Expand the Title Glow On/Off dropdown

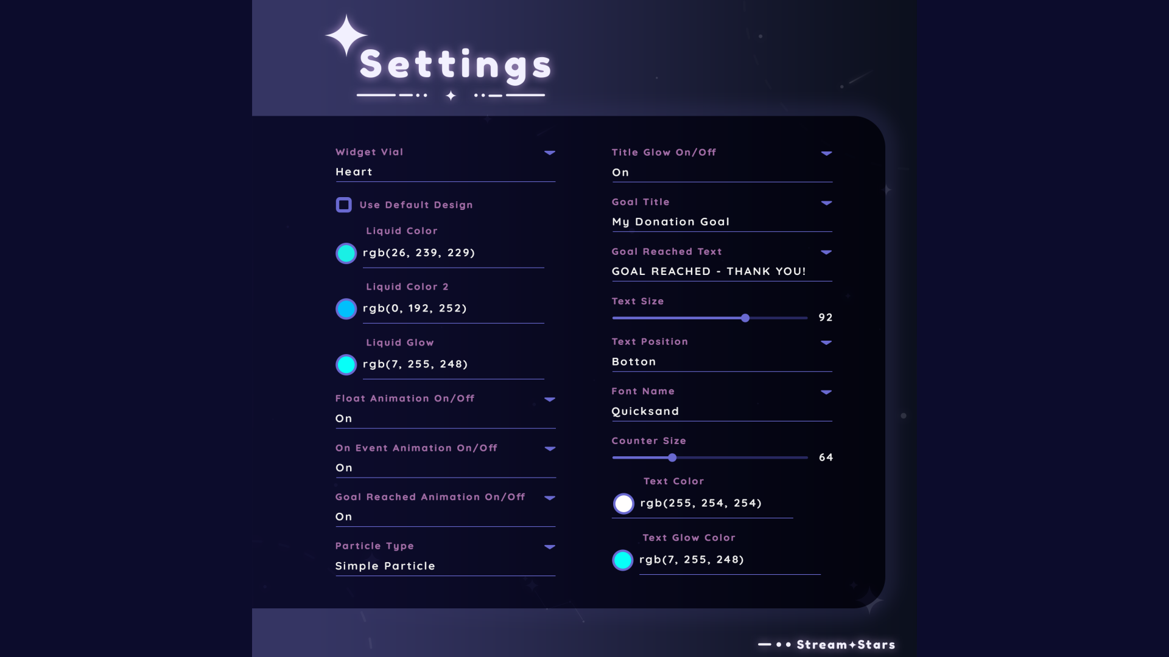point(826,153)
